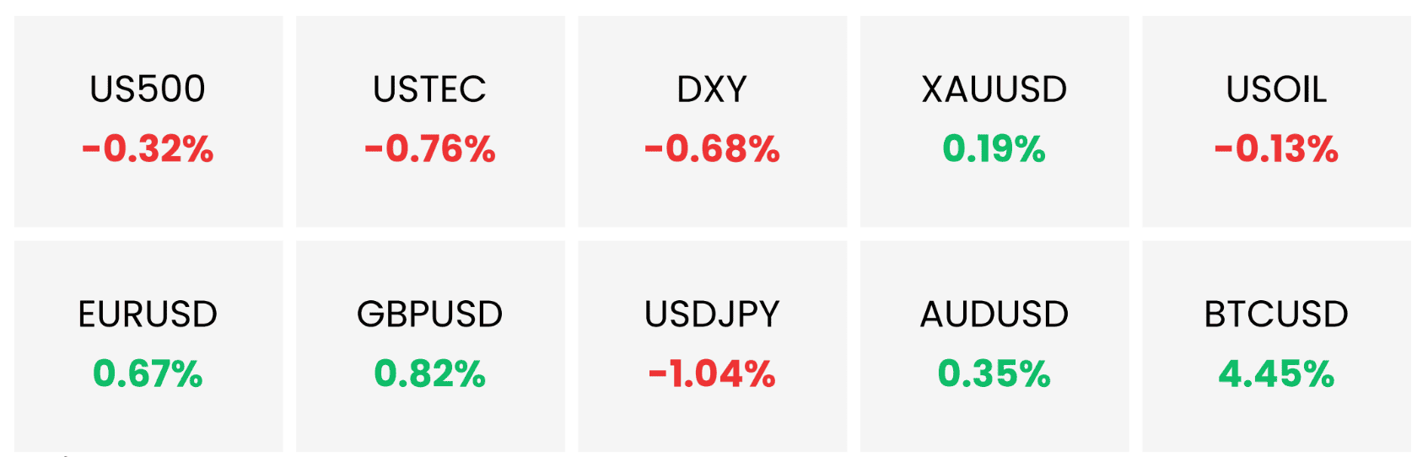The width and height of the screenshot is (1428, 457).
Task: Select the USOIL crude oil card
Action: (1276, 121)
